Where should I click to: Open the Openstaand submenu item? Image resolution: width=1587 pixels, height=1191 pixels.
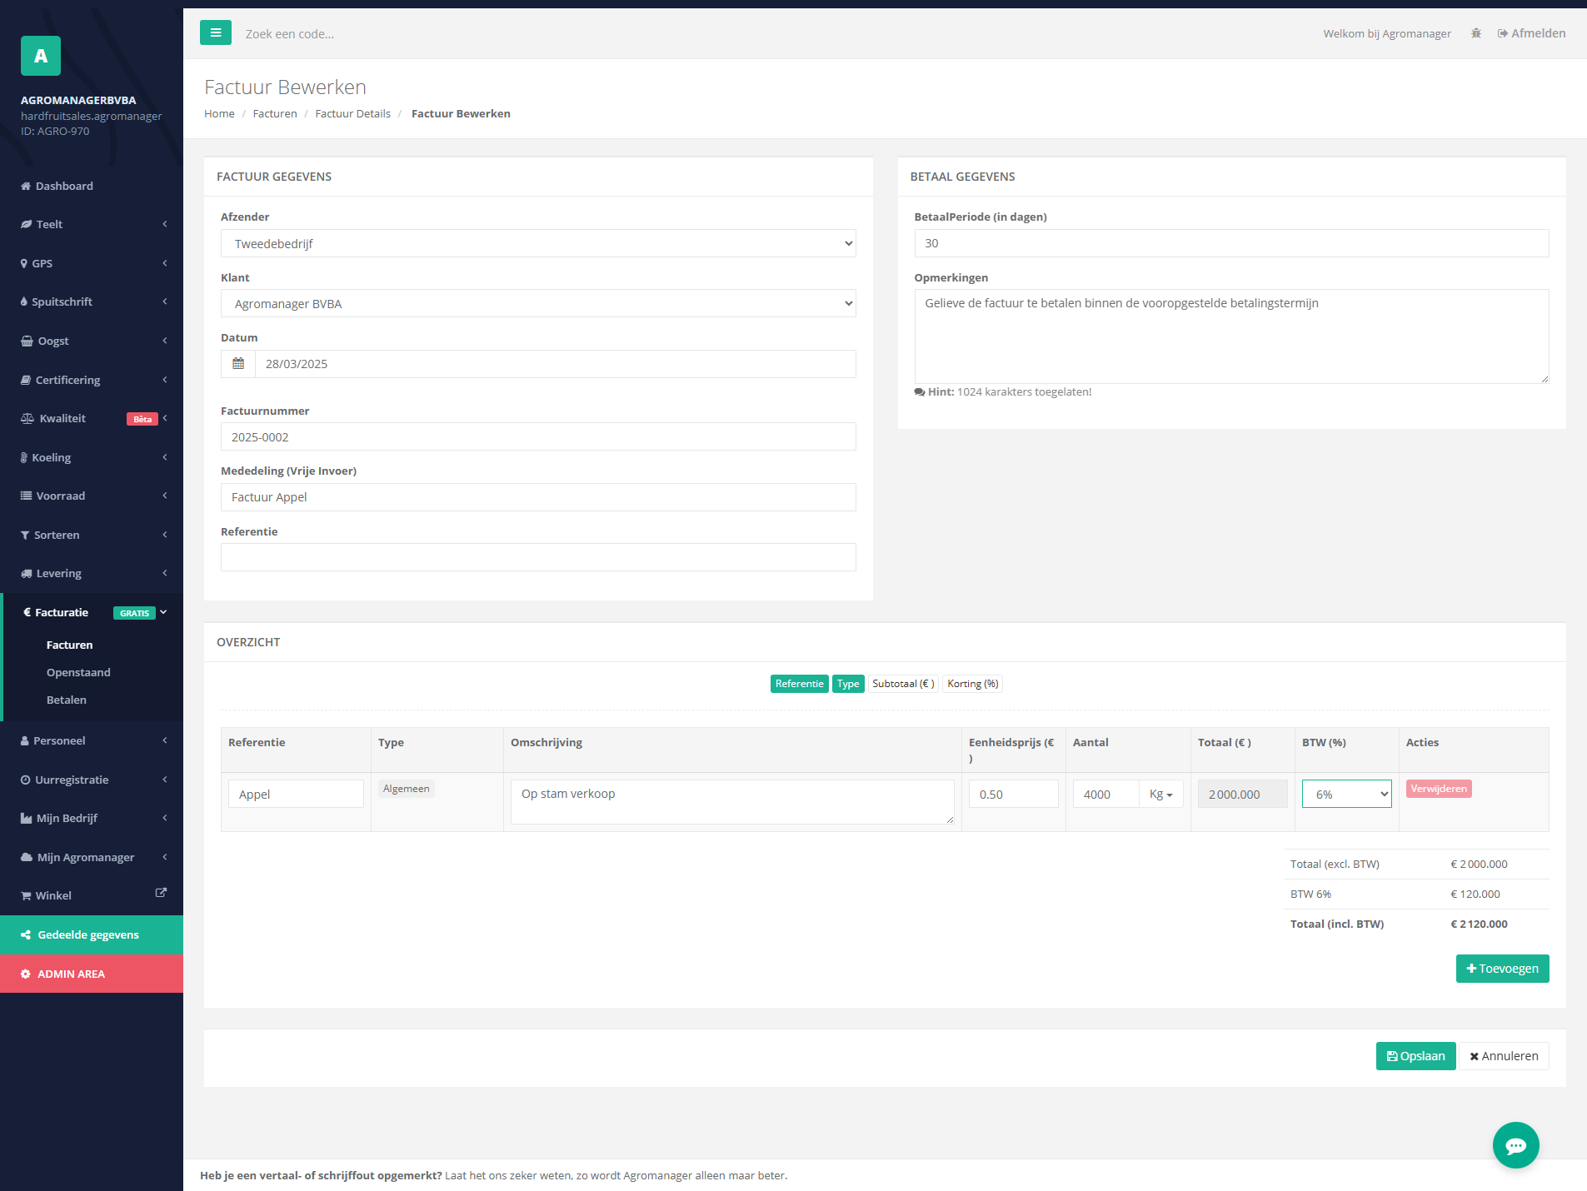click(x=78, y=672)
